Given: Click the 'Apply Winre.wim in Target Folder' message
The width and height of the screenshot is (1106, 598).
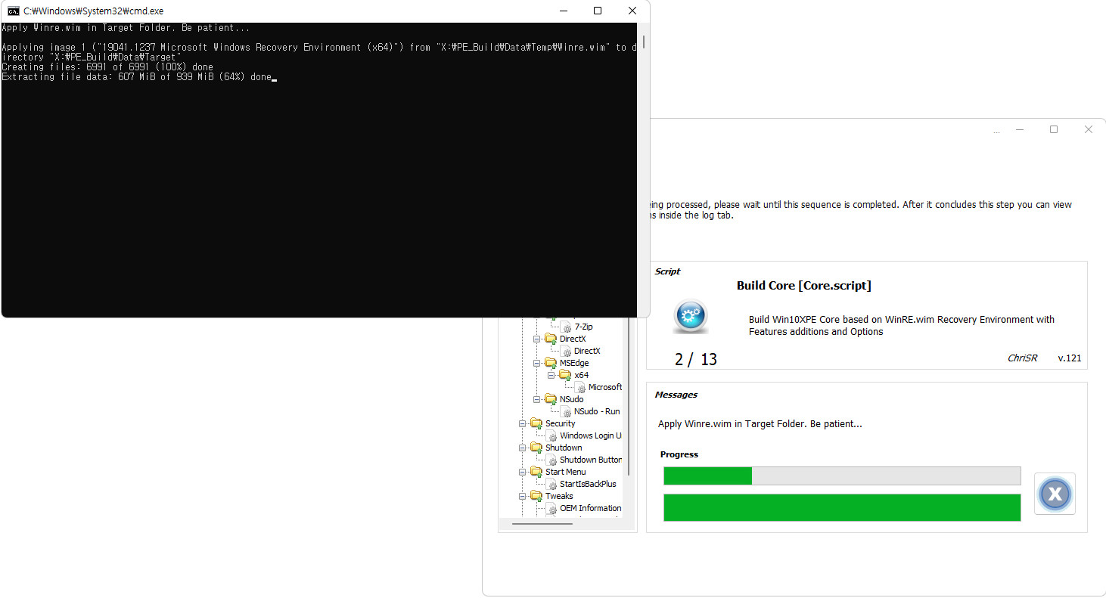Looking at the screenshot, I should tap(760, 424).
